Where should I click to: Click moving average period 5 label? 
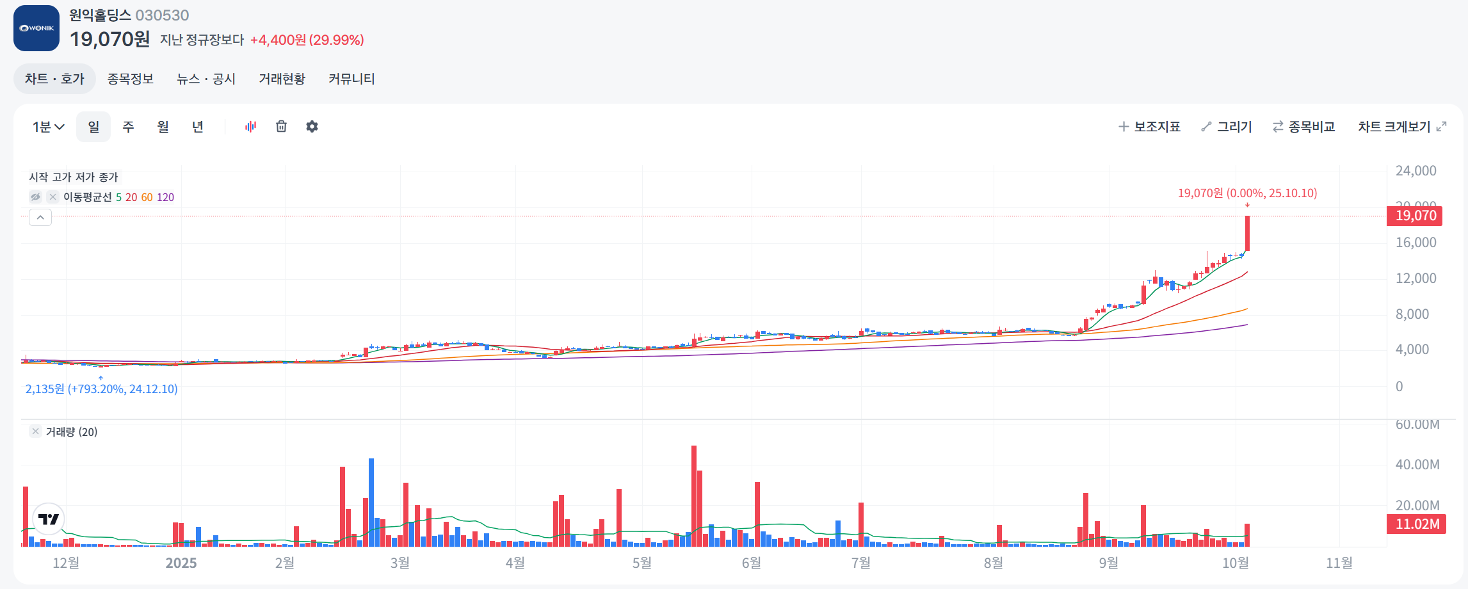pyautogui.click(x=118, y=197)
